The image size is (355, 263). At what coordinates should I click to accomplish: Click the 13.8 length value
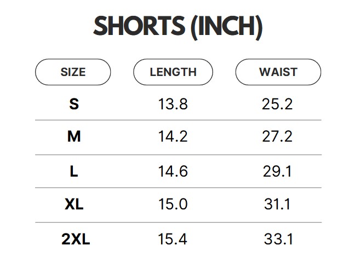pos(173,104)
